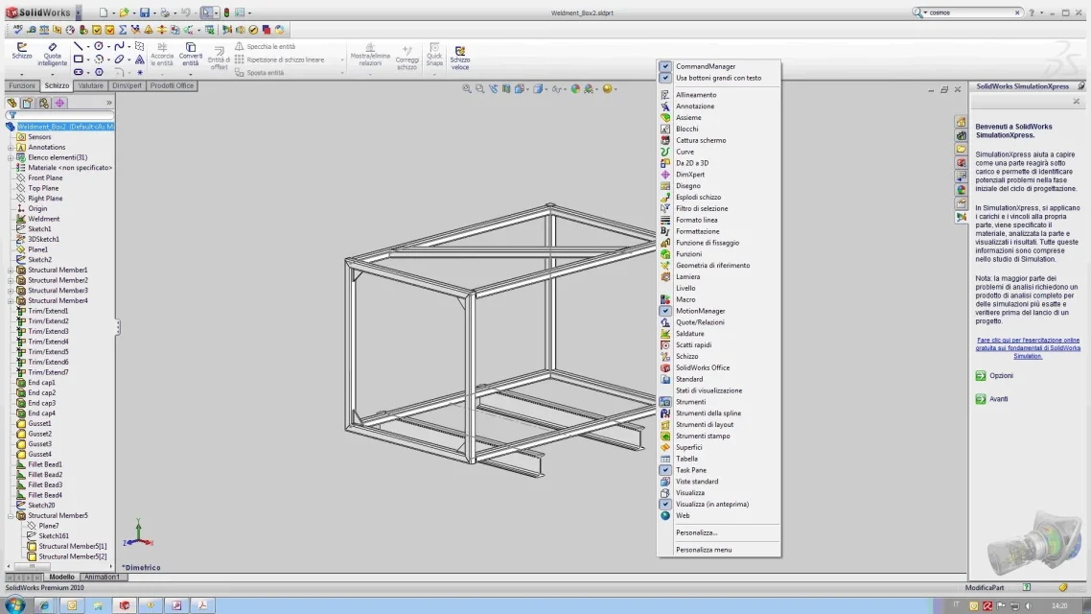1091x614 pixels.
Task: Expand the Structural Member1 tree node
Action: [x=12, y=271]
